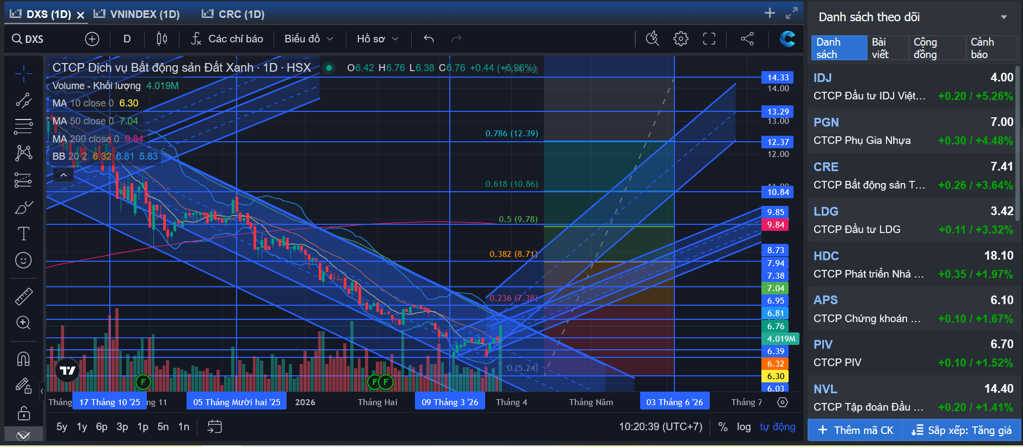Open the D time interval selector

coord(127,39)
